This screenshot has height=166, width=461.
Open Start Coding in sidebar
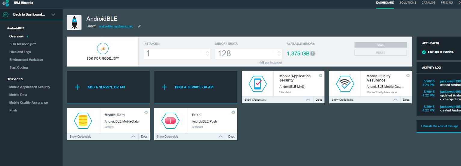19,67
